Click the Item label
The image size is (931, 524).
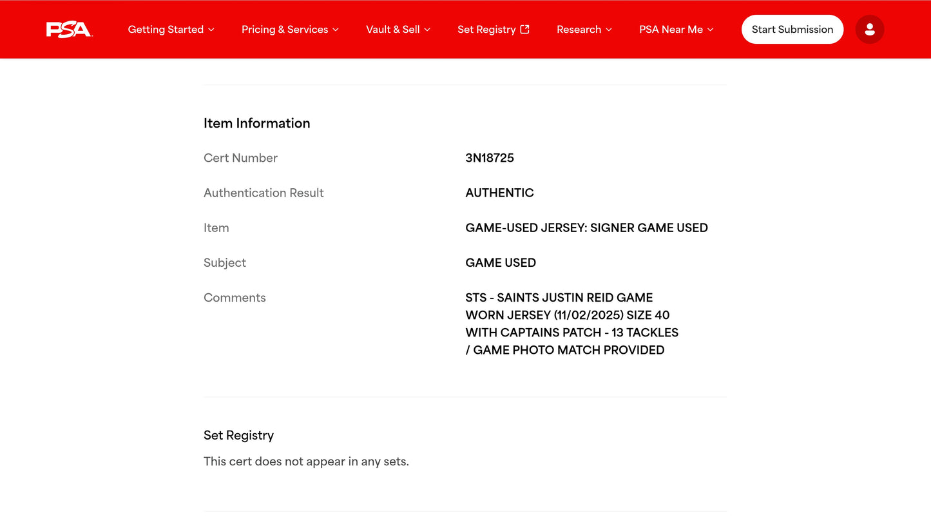pos(216,228)
